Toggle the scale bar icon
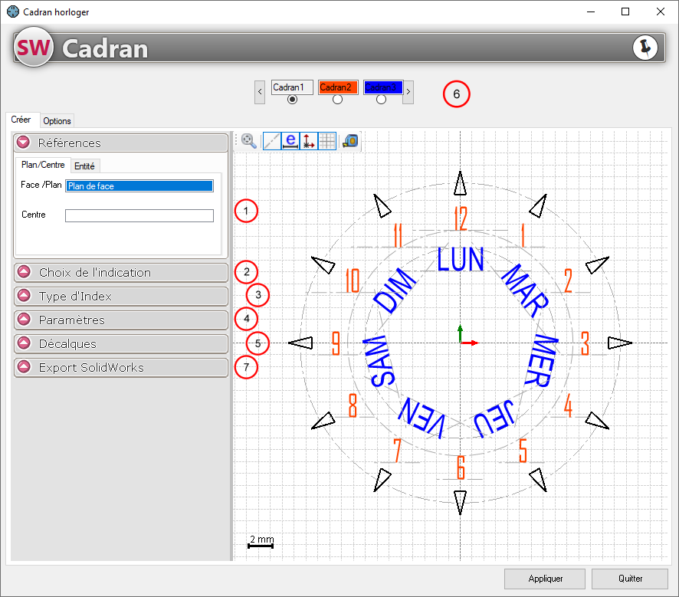679x597 pixels. (290, 140)
